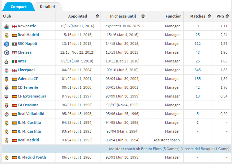
Task: Click the SSC Napoli crest icon
Action: [x=6, y=44]
